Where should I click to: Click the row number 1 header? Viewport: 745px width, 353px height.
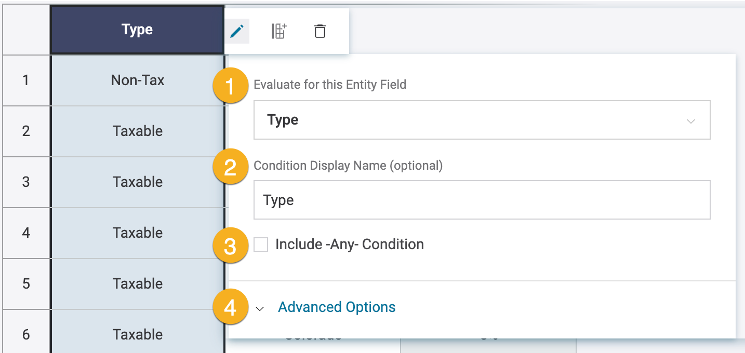(x=26, y=80)
